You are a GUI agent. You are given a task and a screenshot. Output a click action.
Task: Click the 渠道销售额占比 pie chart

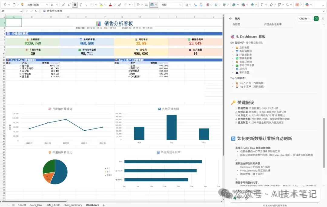coord(60,169)
